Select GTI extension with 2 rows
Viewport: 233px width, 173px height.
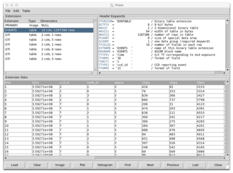[x=49, y=54]
